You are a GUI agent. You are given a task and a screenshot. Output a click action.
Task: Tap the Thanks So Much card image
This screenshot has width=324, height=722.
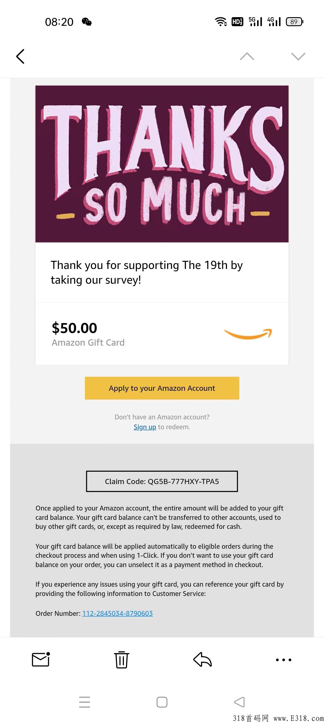[162, 164]
